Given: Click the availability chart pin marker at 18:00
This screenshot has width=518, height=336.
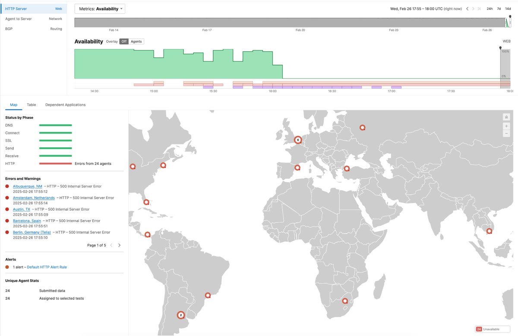Looking at the screenshot, I should pos(500,48).
